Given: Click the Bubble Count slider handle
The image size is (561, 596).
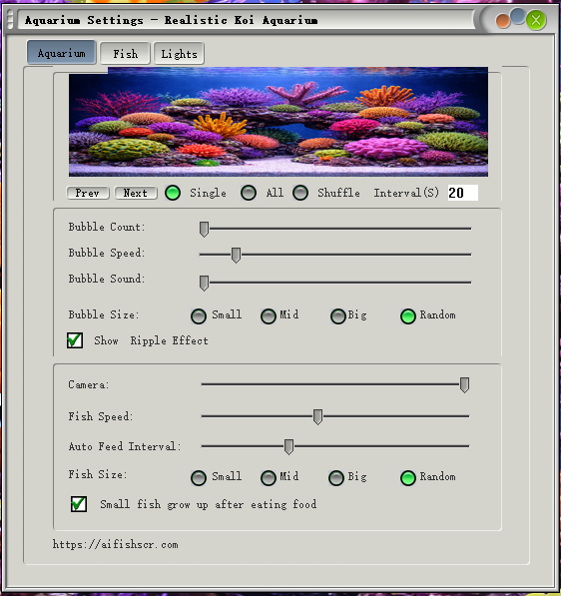Looking at the screenshot, I should pyautogui.click(x=204, y=230).
